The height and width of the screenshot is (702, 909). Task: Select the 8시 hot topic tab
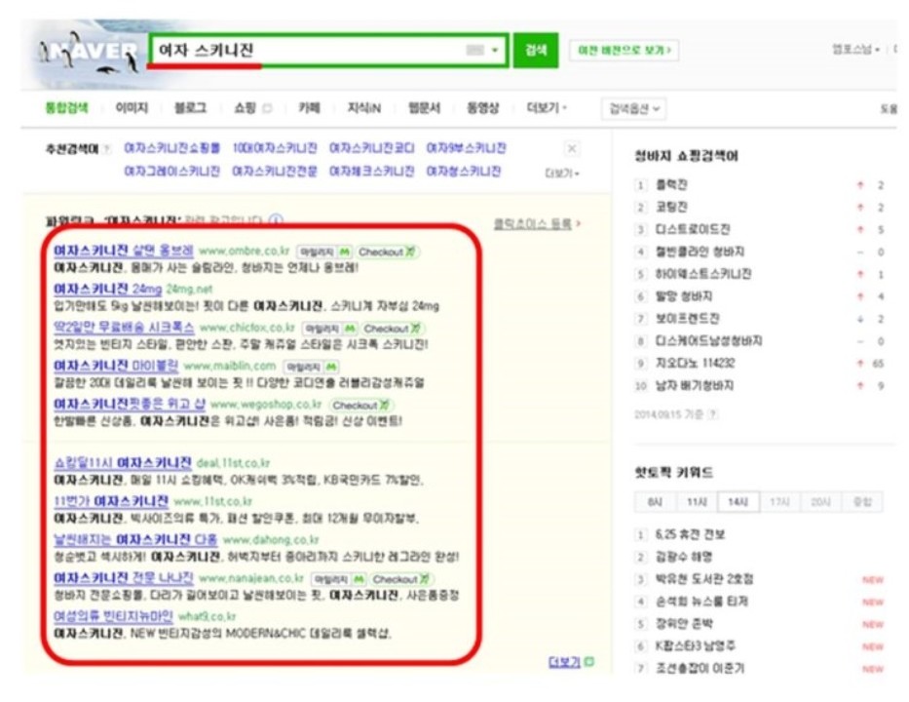pyautogui.click(x=655, y=502)
